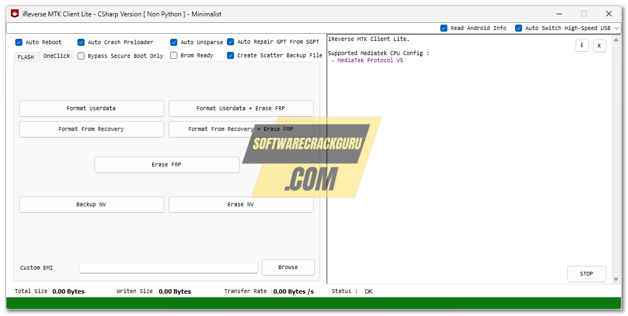Select the OneClick tab
The height and width of the screenshot is (316, 628).
[57, 56]
